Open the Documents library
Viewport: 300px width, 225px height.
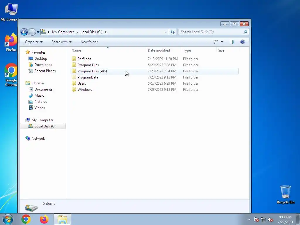click(43, 89)
